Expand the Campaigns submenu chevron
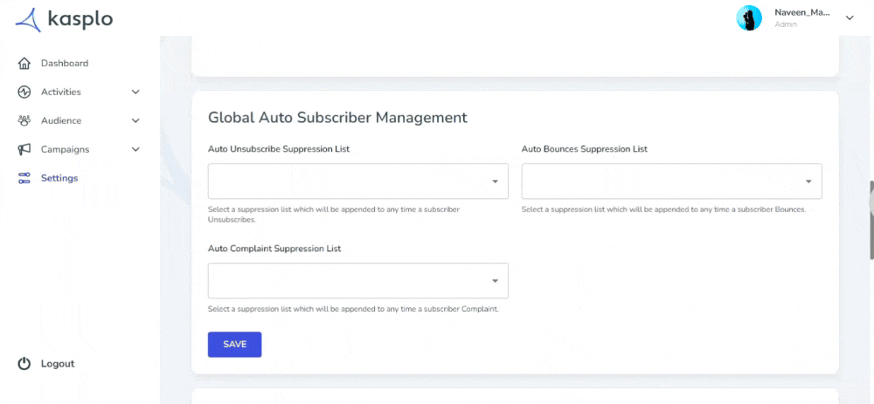 pos(135,150)
